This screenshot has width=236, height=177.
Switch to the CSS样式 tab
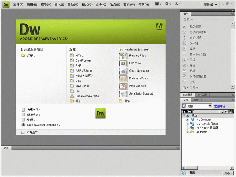click(188, 95)
